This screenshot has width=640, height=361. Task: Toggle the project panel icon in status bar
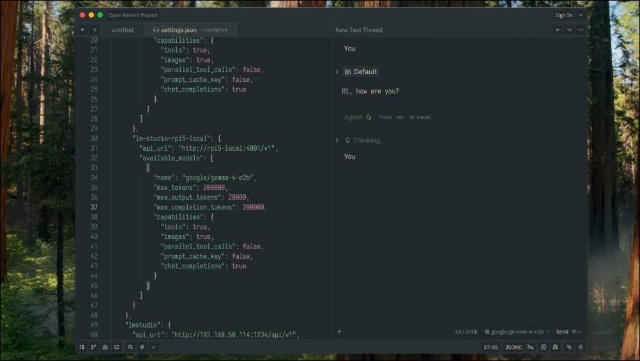click(x=82, y=347)
